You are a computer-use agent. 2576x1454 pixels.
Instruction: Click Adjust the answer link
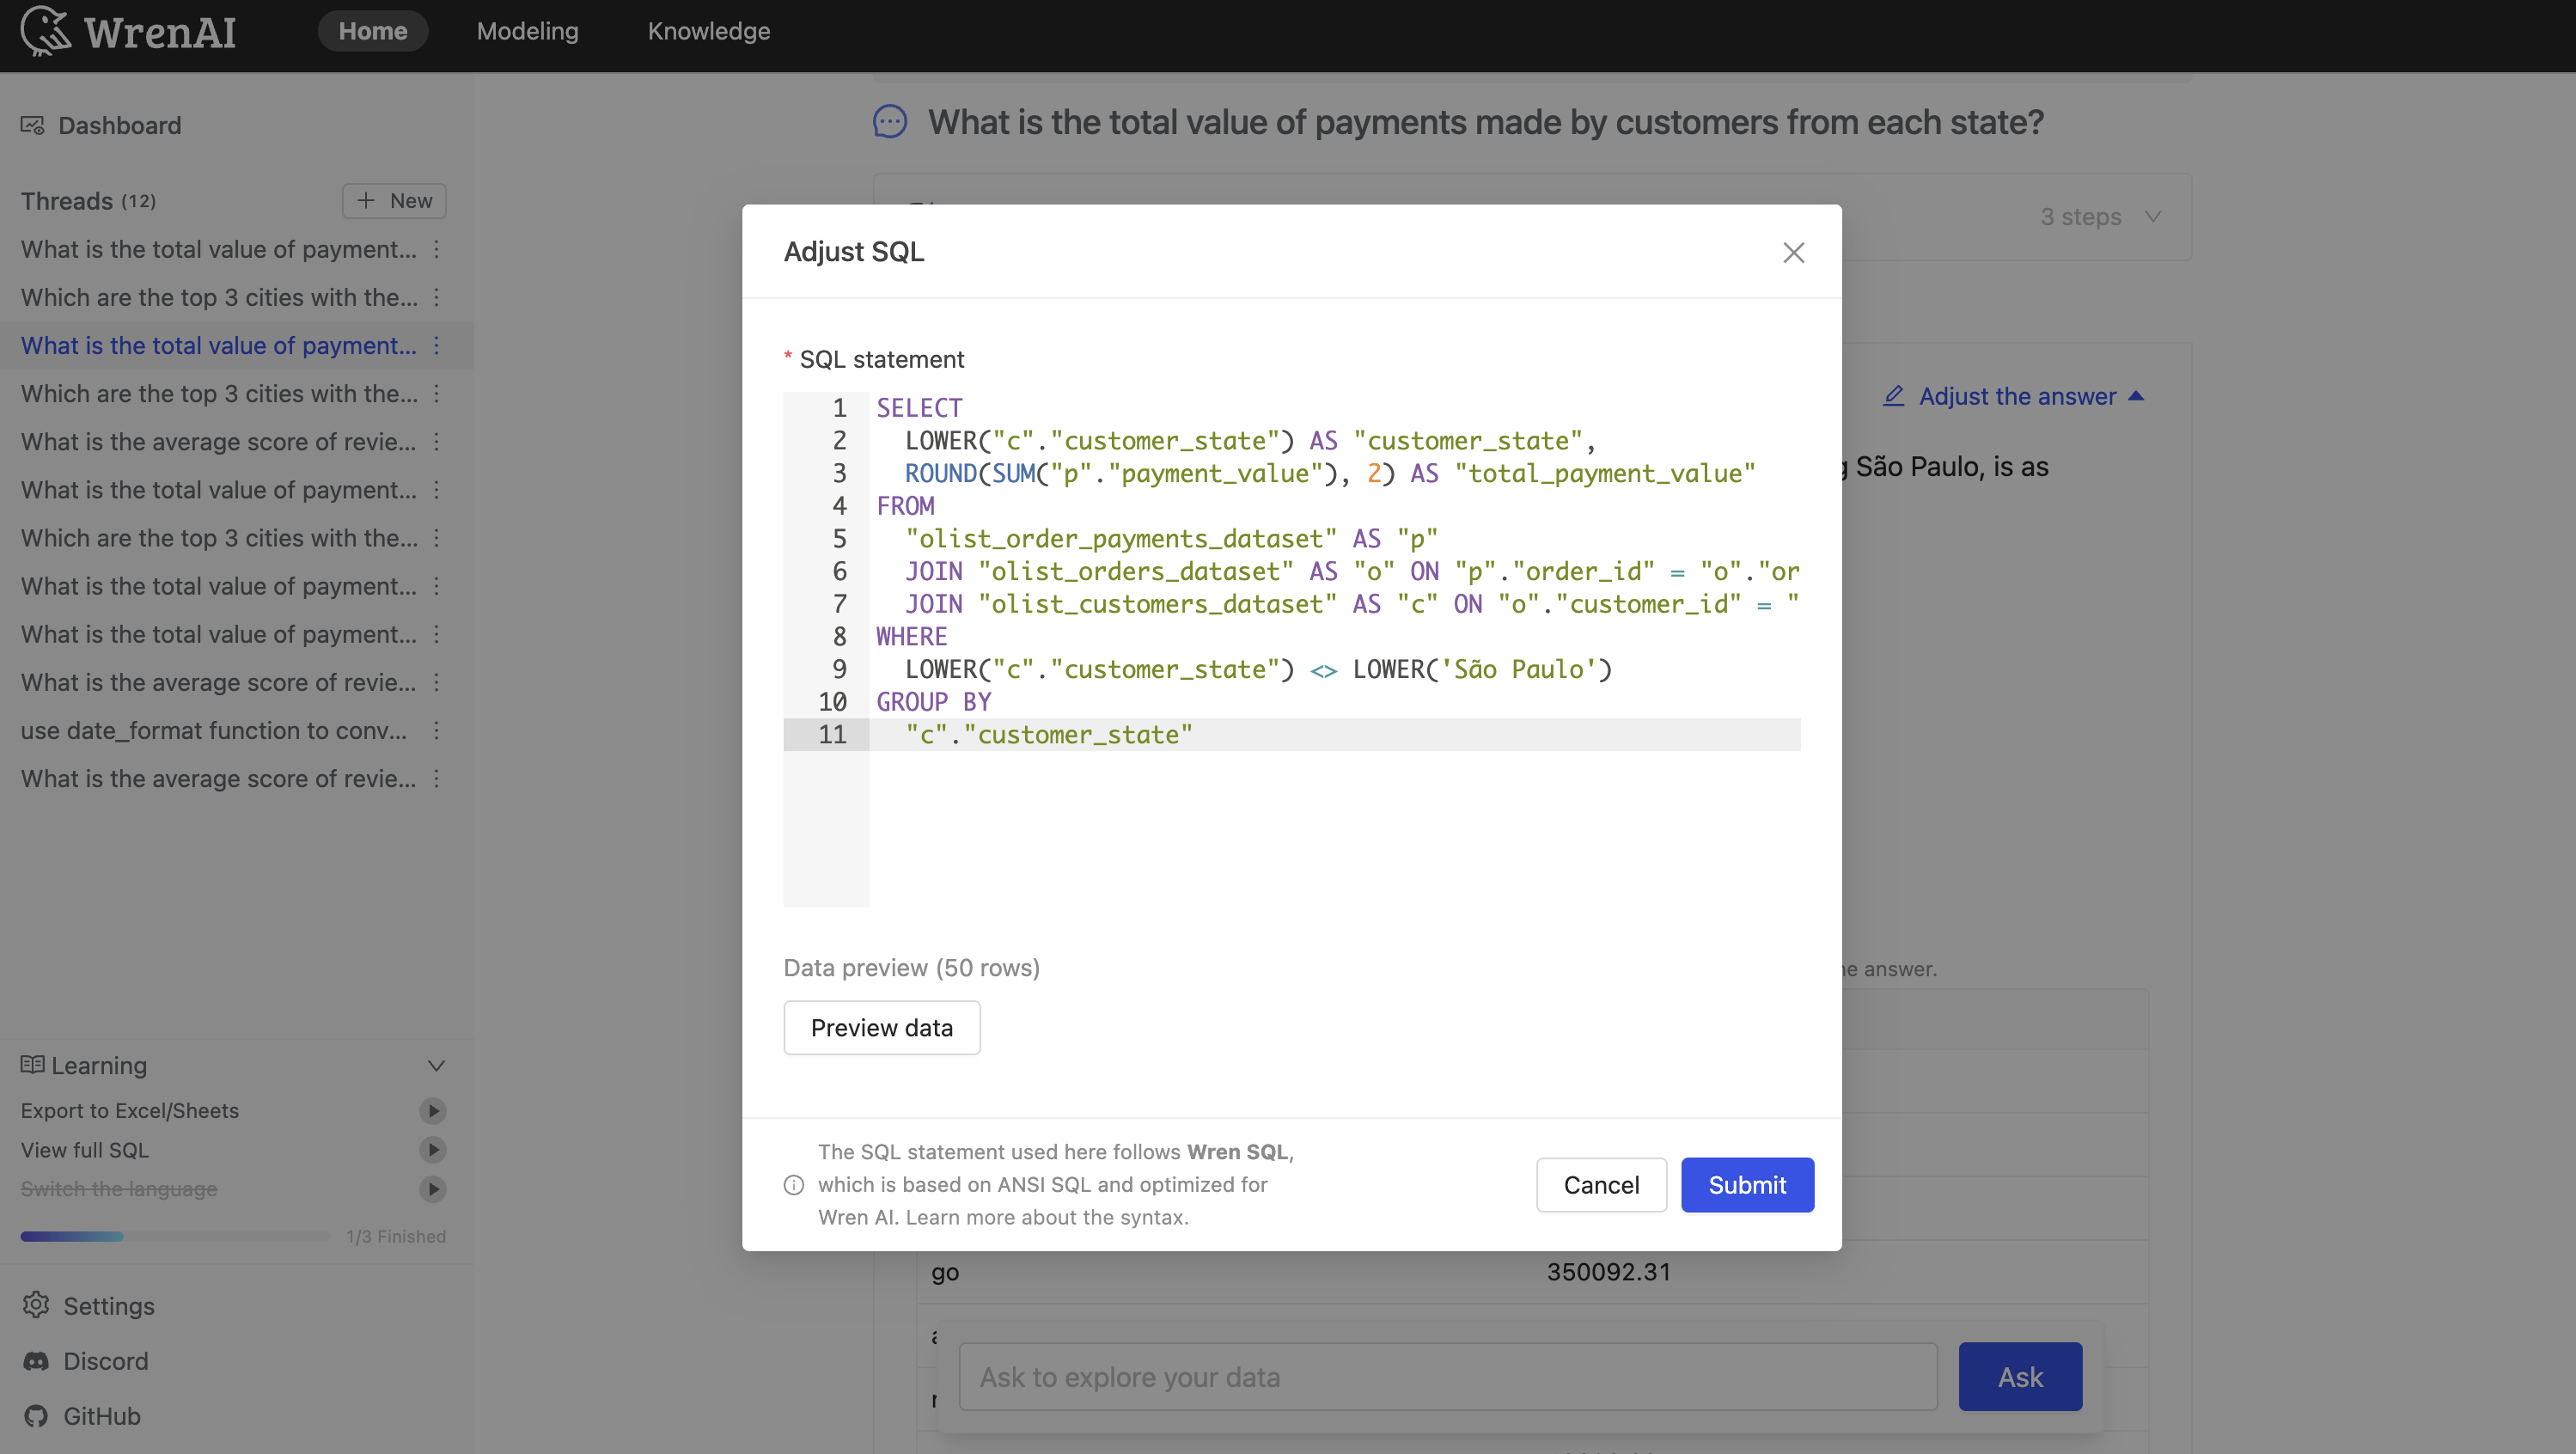[2017, 396]
